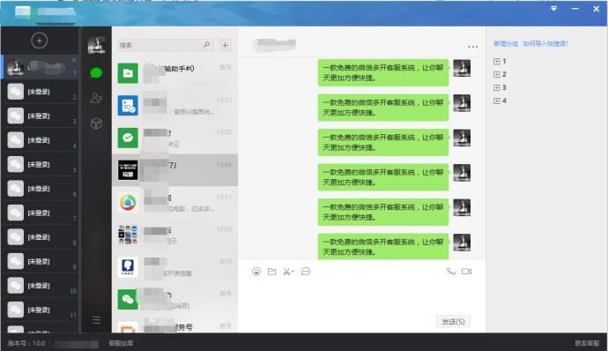Close the logged-in account in slot 1

coord(74,60)
